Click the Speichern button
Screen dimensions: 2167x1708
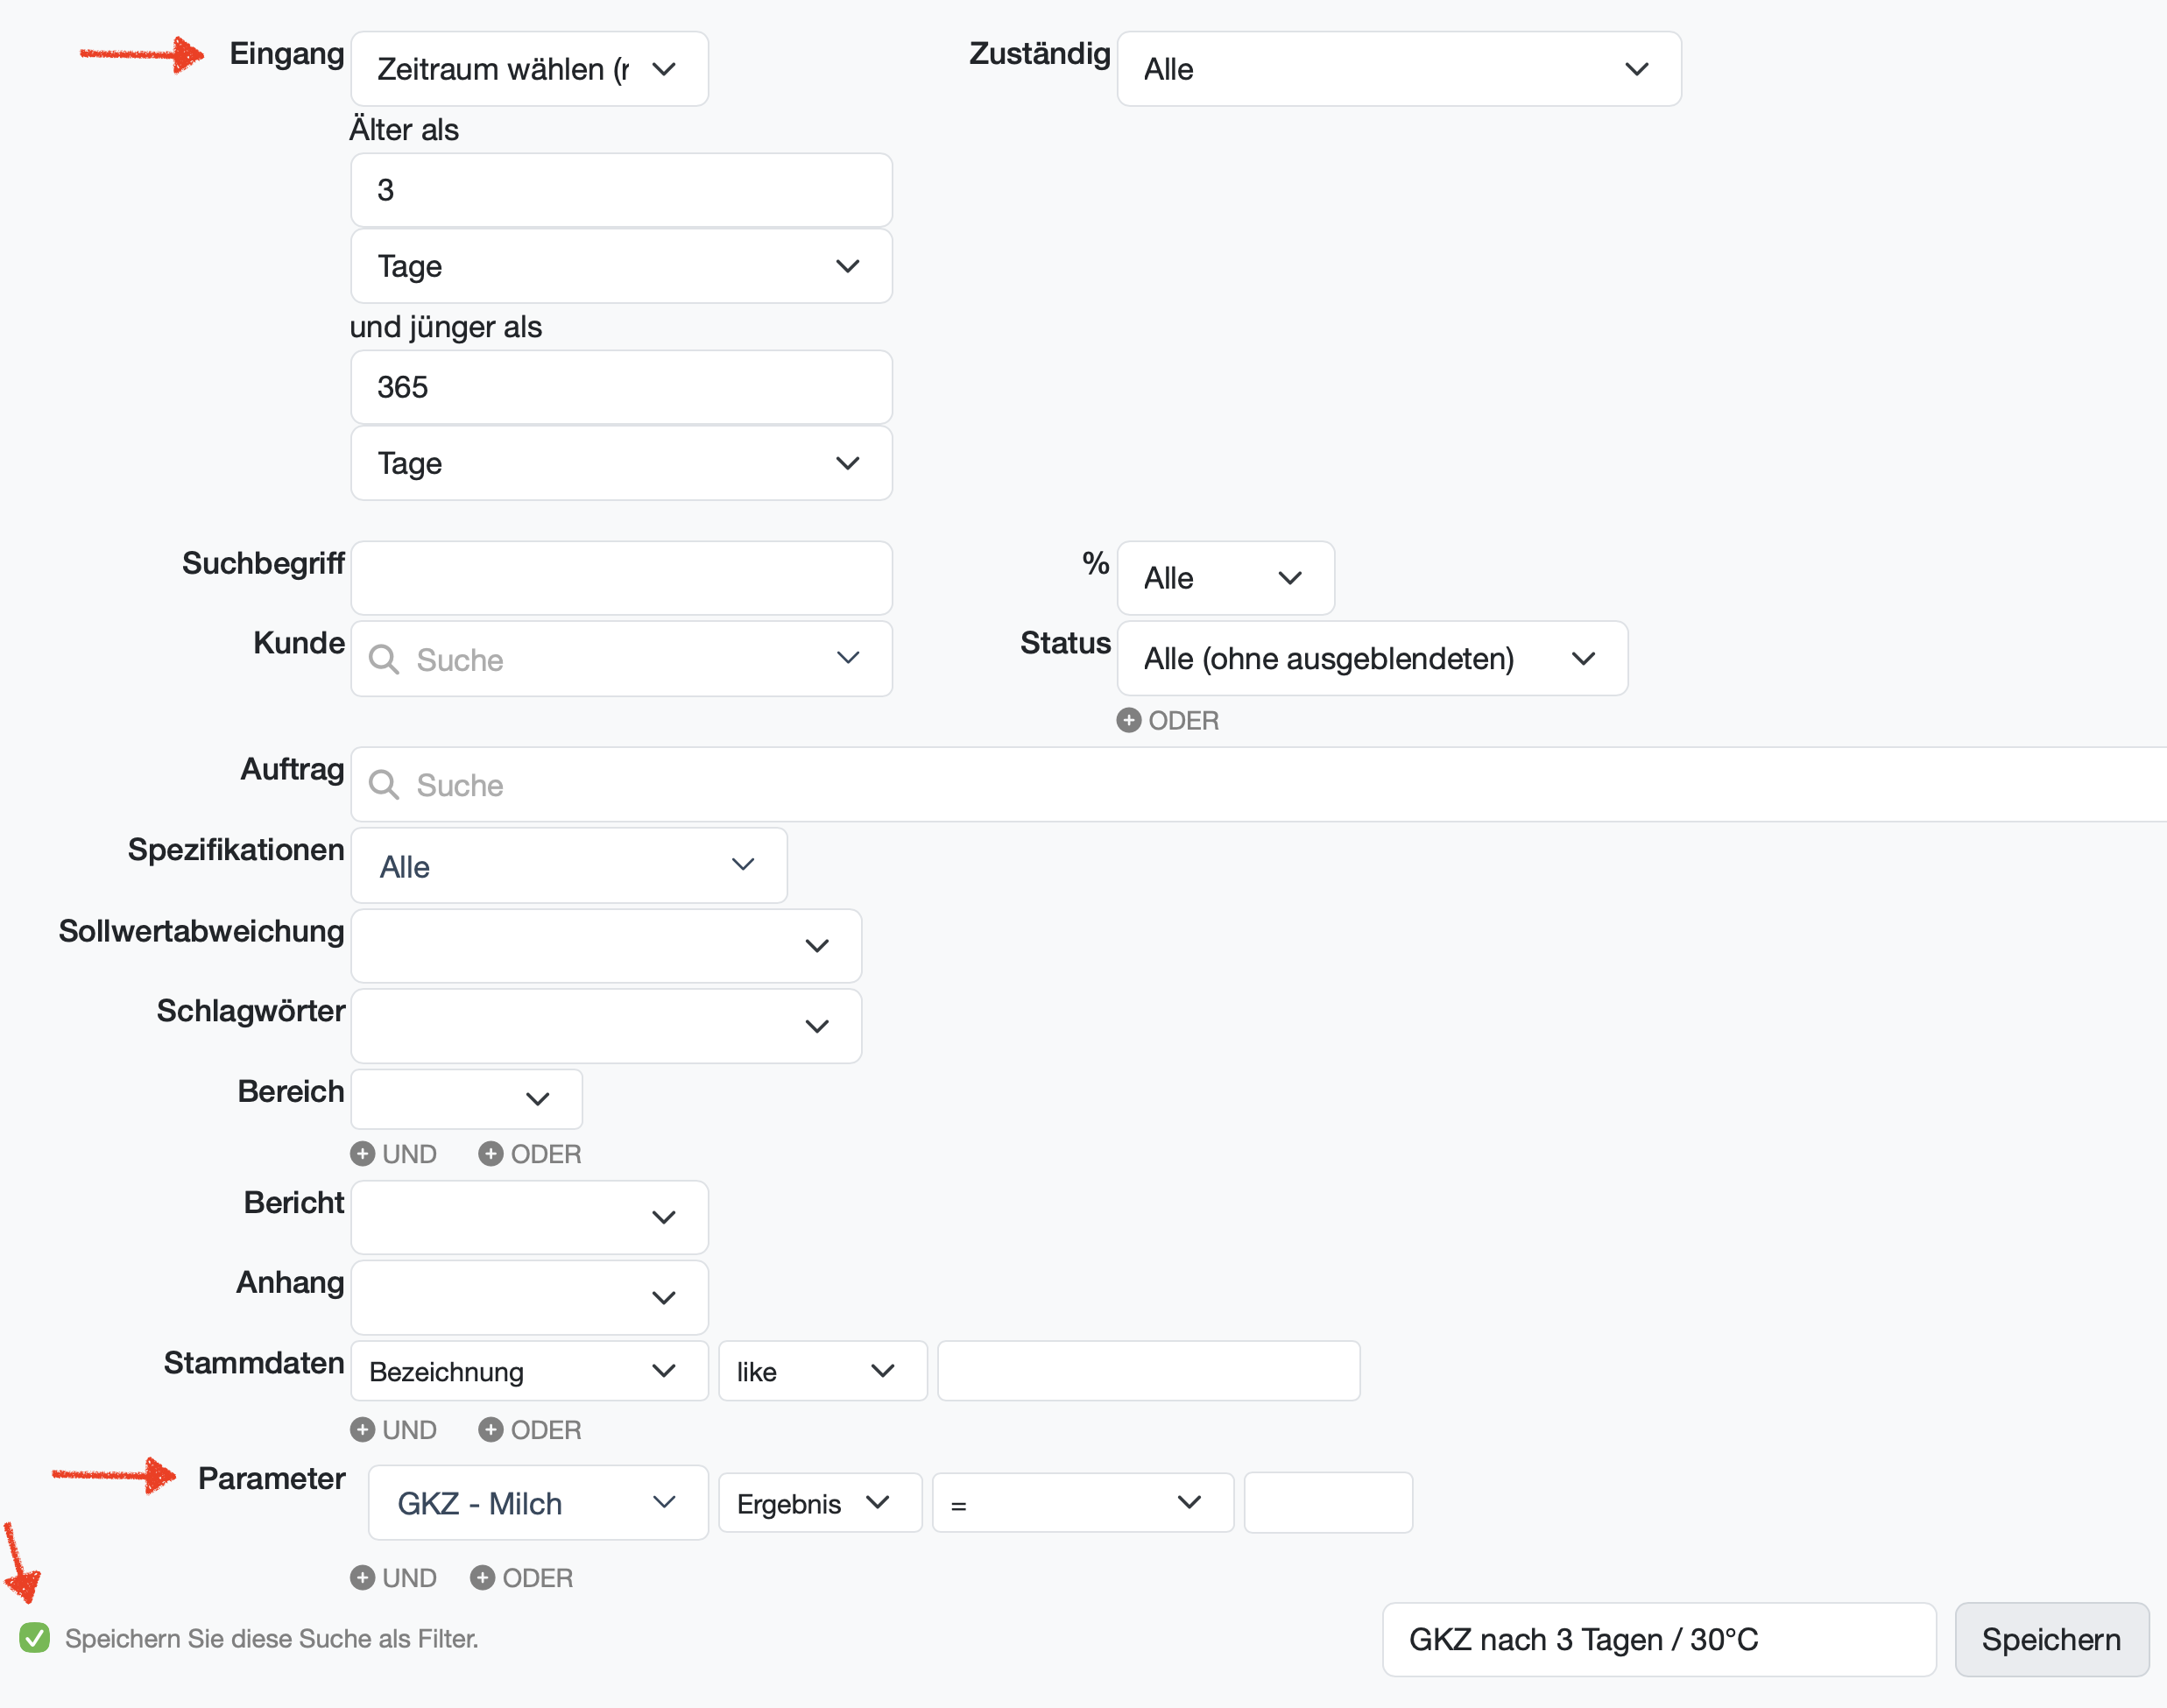click(x=2050, y=1639)
